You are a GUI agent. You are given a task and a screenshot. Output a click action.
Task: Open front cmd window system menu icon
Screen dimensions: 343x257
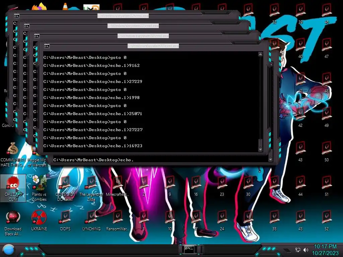tap(47, 46)
